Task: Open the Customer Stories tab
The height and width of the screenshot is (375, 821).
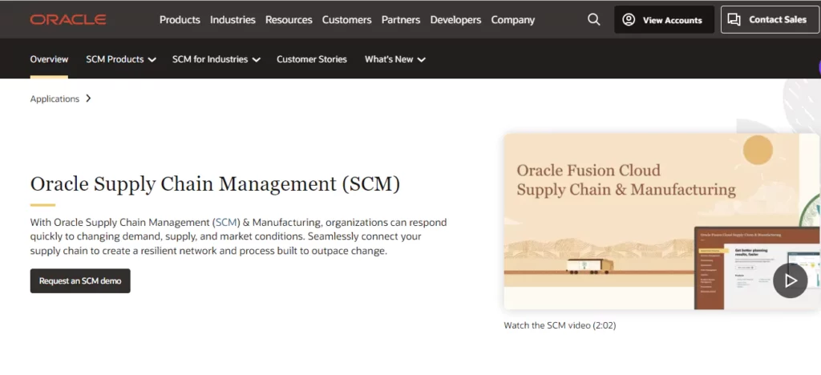Action: [312, 59]
